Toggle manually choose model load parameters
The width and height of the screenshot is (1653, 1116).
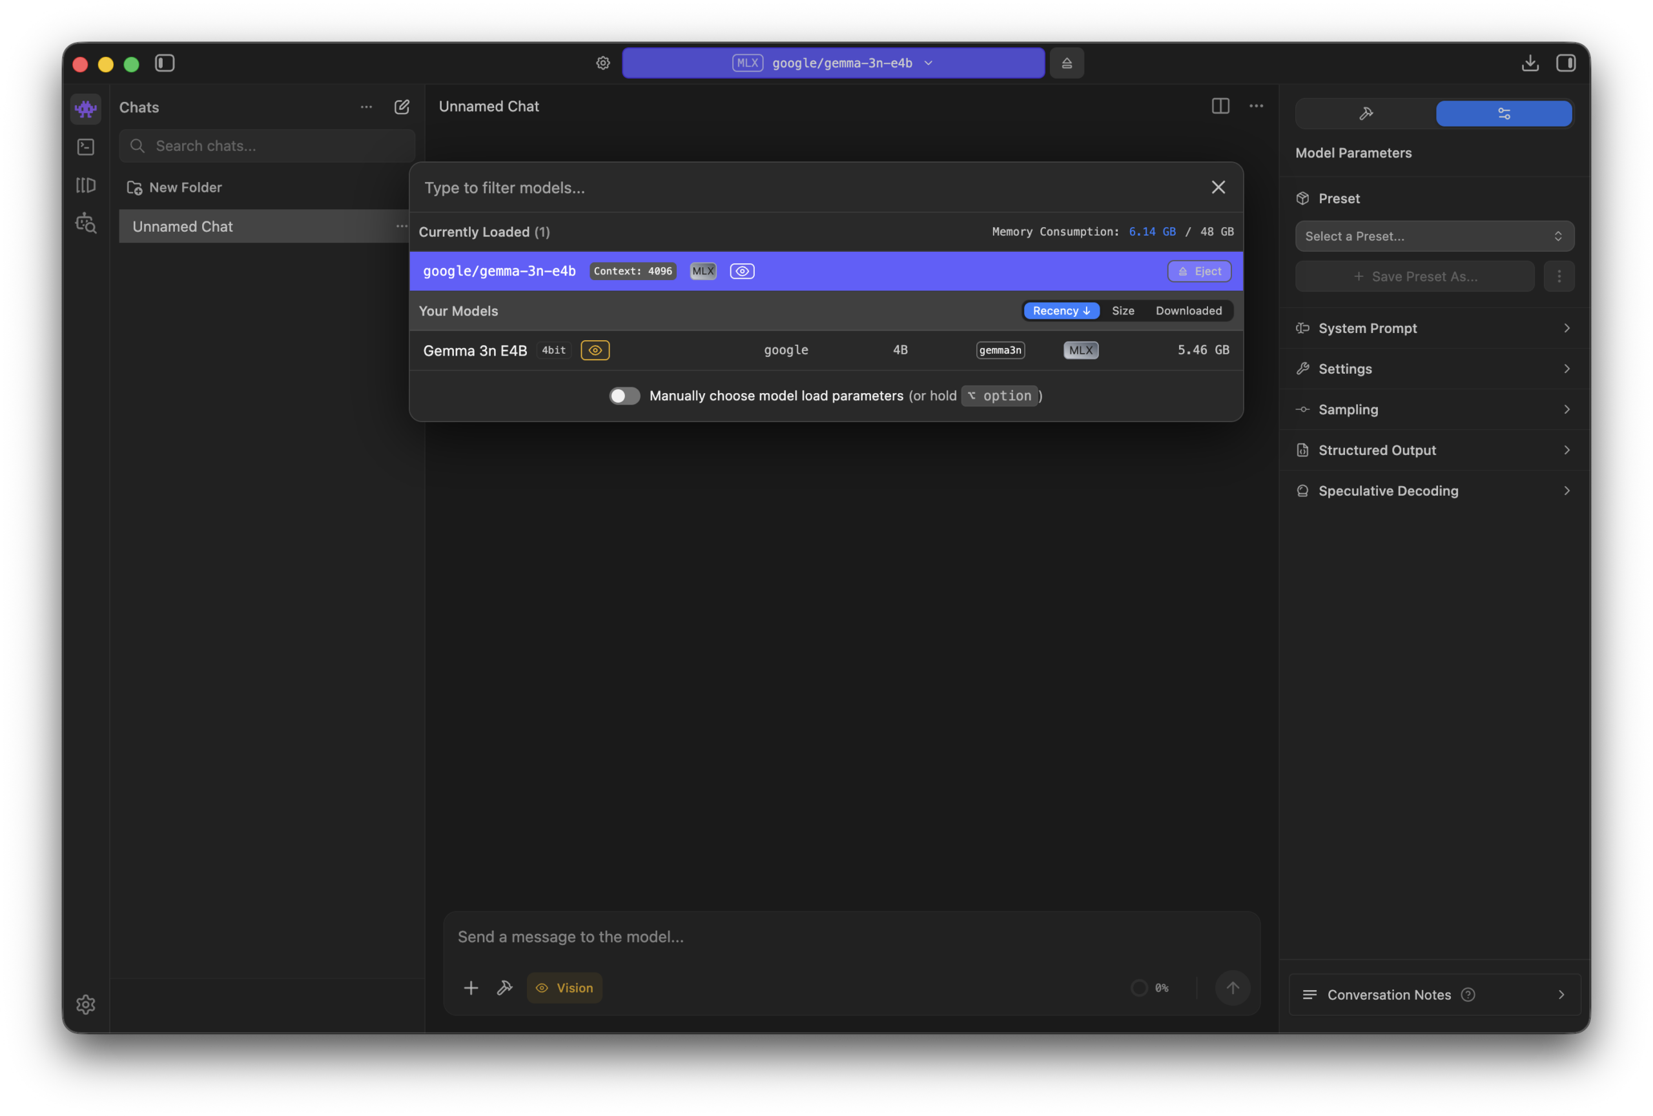coord(624,396)
